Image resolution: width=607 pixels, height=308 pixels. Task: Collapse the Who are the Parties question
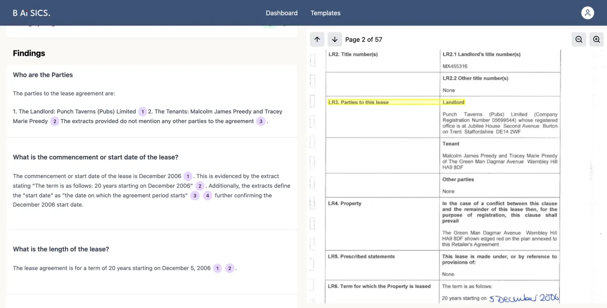pyautogui.click(x=42, y=75)
